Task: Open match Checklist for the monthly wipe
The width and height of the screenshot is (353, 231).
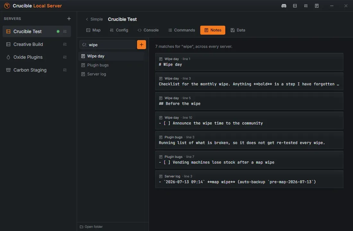Action: pos(249,81)
